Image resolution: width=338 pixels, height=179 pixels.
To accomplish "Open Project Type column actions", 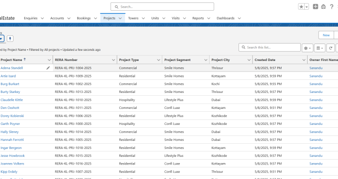I will point(158,60).
